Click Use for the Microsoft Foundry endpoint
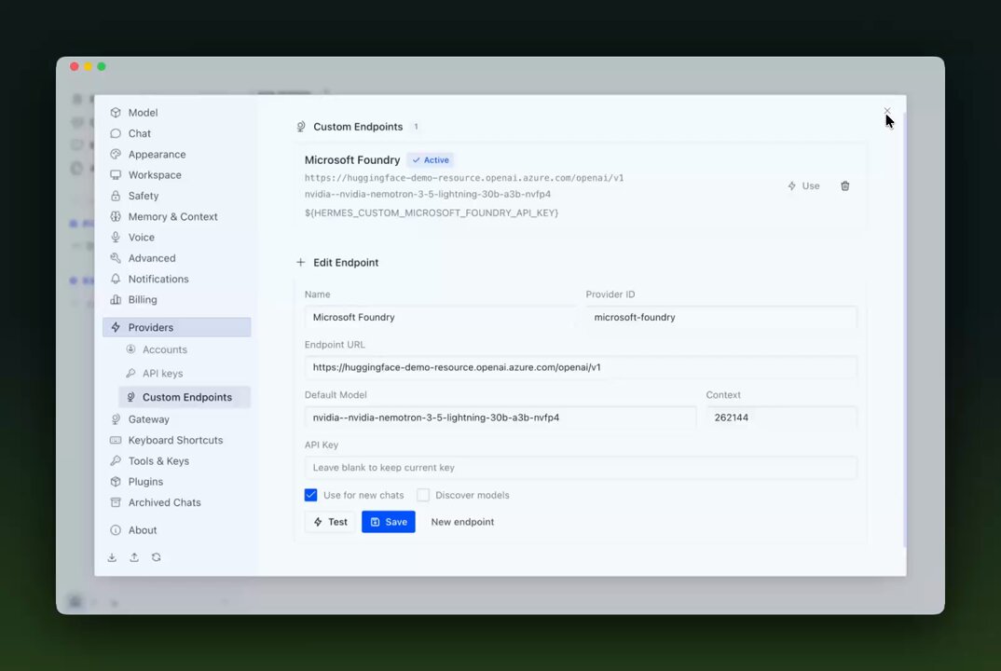Viewport: 1001px width, 671px height. [803, 185]
